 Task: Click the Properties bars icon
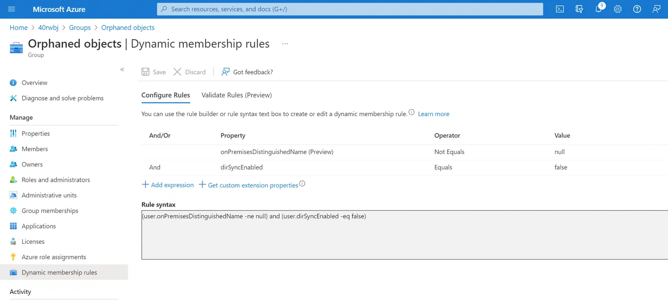(x=13, y=134)
